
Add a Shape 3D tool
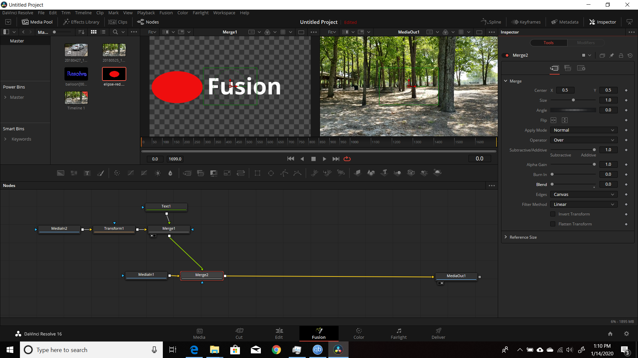click(371, 173)
